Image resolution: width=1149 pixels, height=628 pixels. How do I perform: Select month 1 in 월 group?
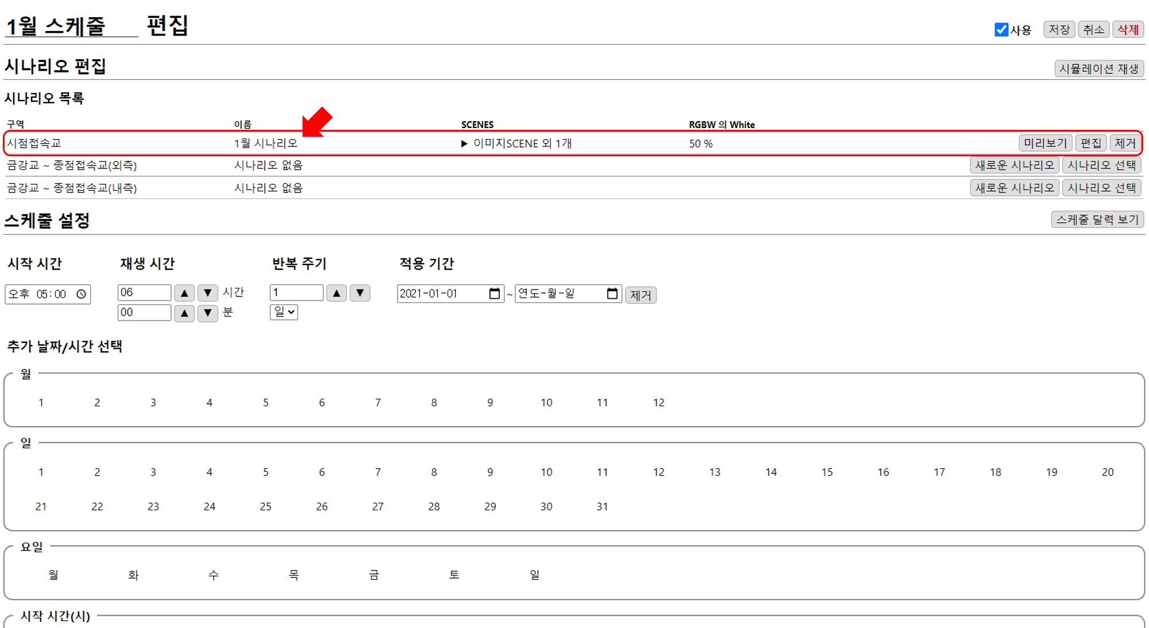point(41,403)
